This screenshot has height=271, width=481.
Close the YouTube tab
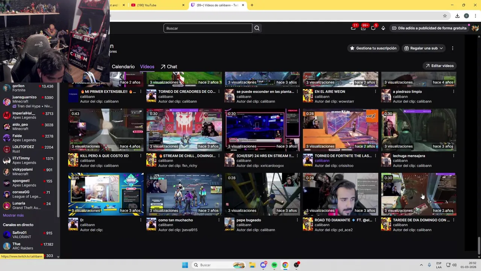[183, 5]
